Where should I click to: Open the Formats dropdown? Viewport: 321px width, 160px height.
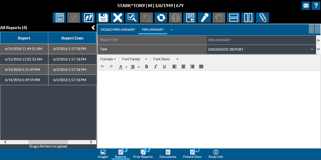pyautogui.click(x=108, y=59)
